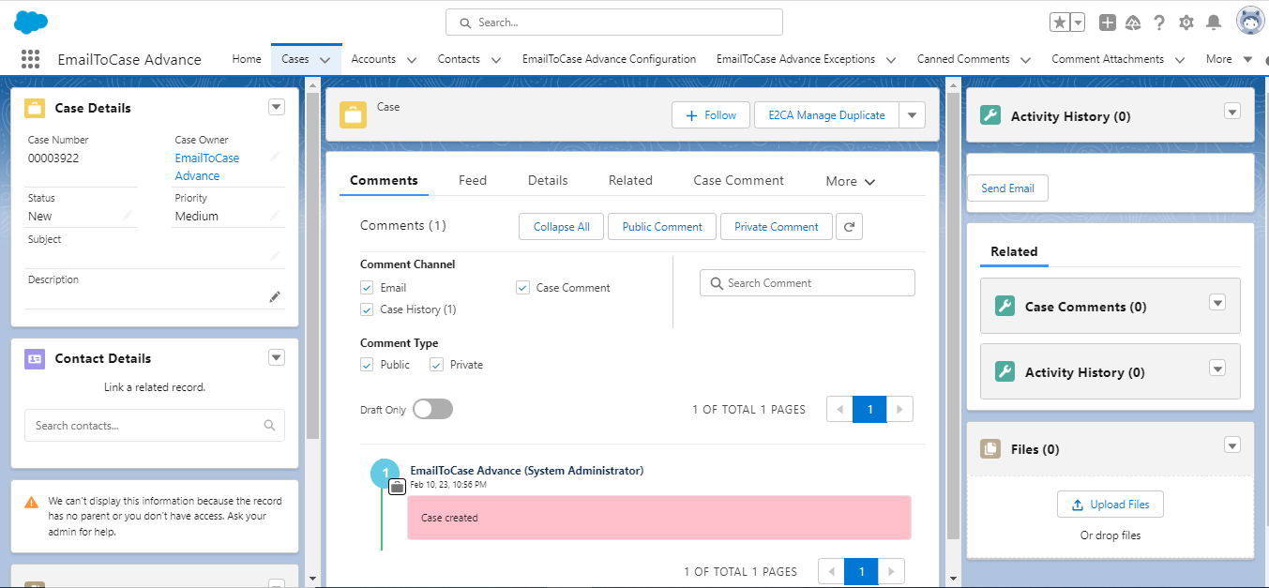
Task: Open the EmailToCase Advance Configuration tab
Action: coord(610,59)
